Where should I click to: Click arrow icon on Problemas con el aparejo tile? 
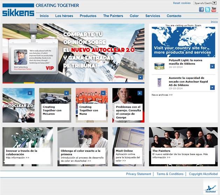tap(140, 93)
